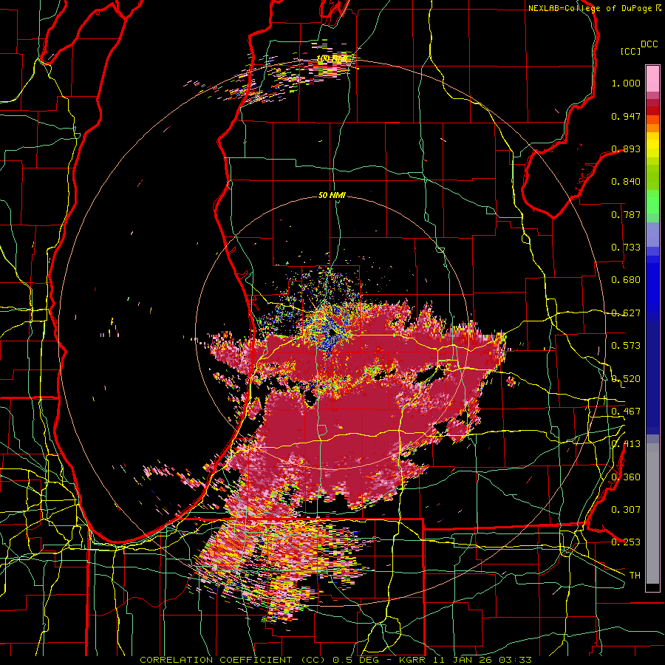Click the NEXLAB-College of DuPage credit text
The width and height of the screenshot is (665, 665).
tap(590, 8)
